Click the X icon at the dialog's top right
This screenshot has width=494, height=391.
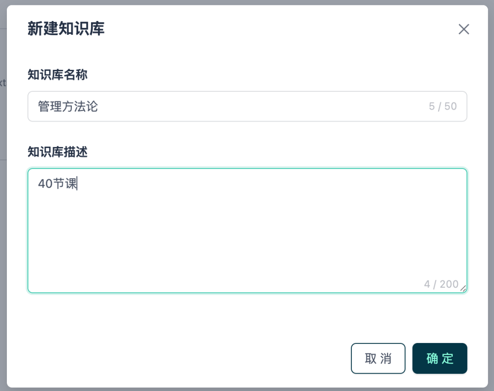tap(464, 29)
